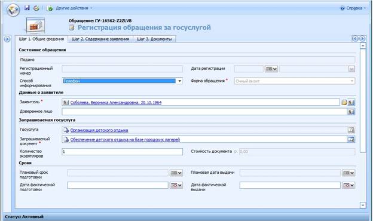This screenshot has width=373, height=221.
Task: Click next record round arrow button
Action: click(x=362, y=38)
